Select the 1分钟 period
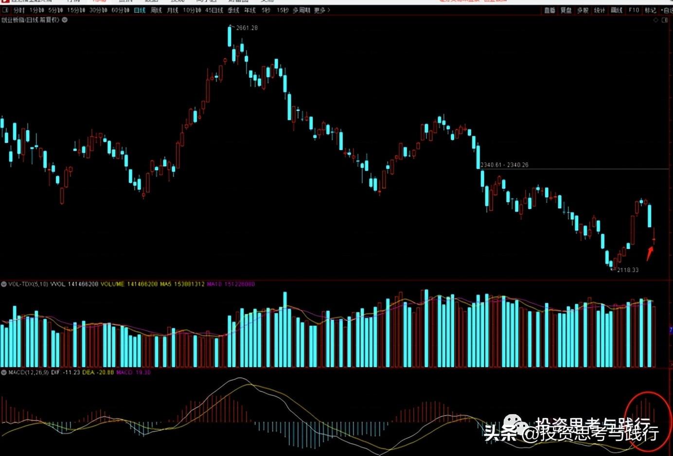Screen dimensions: 673x456 (36, 10)
